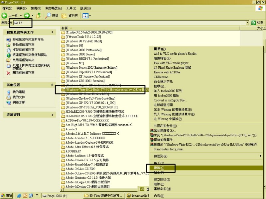
Task: Expand the 詳細資料 panel
Action: pyautogui.click(x=52, y=114)
